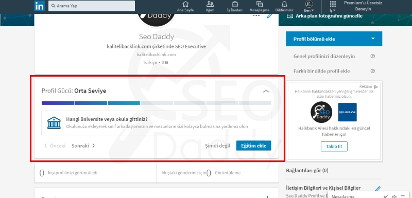
Task: Click Premium'u Ücretsiz Deneyin link
Action: 363,6
